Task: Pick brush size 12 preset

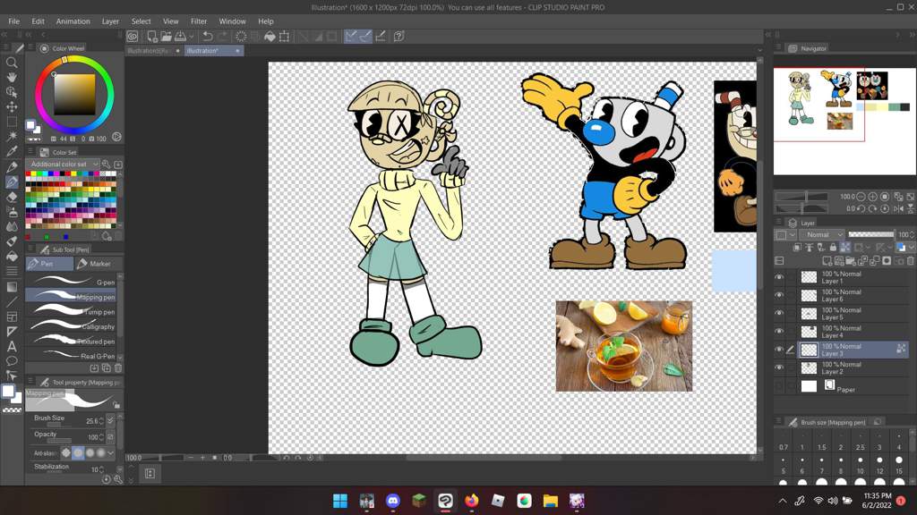Action: point(879,465)
